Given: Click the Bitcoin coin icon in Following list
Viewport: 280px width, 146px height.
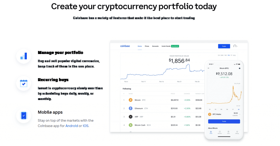Looking at the screenshot, I should coord(130,100).
